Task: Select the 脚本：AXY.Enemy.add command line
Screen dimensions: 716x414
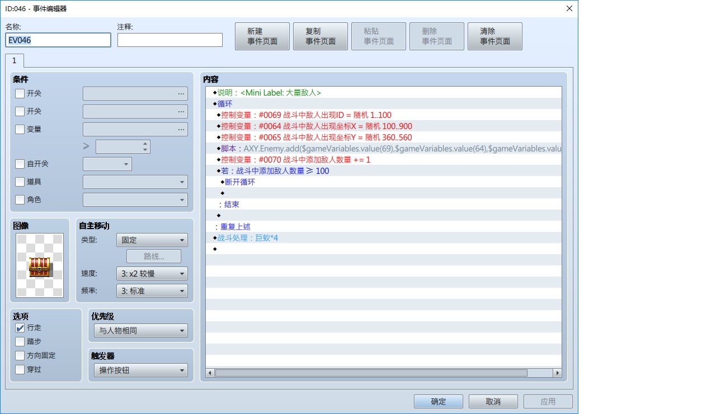Action: pyautogui.click(x=383, y=149)
